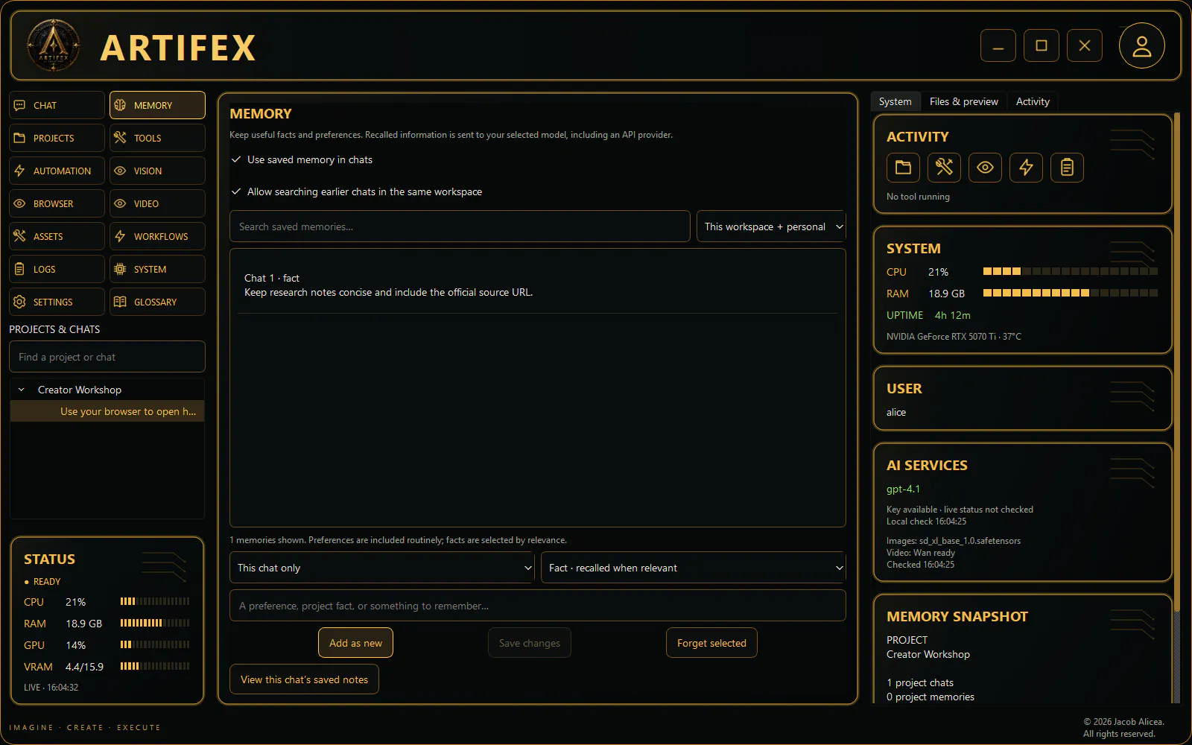Image resolution: width=1192 pixels, height=745 pixels.
Task: Open the Settings section
Action: [57, 302]
